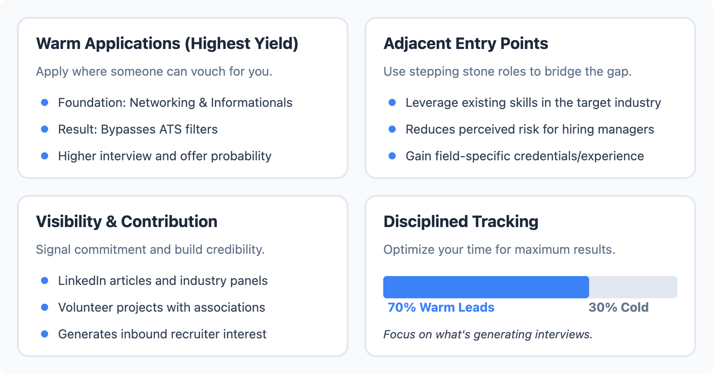Viewport: 713px width, 374px height.
Task: Click the Use stepping stone roles subtitle
Action: click(x=508, y=72)
